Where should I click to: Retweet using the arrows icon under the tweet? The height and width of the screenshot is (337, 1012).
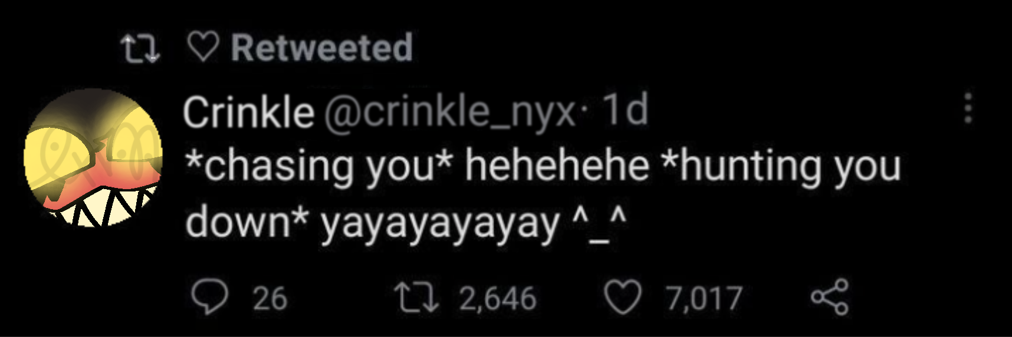(417, 298)
